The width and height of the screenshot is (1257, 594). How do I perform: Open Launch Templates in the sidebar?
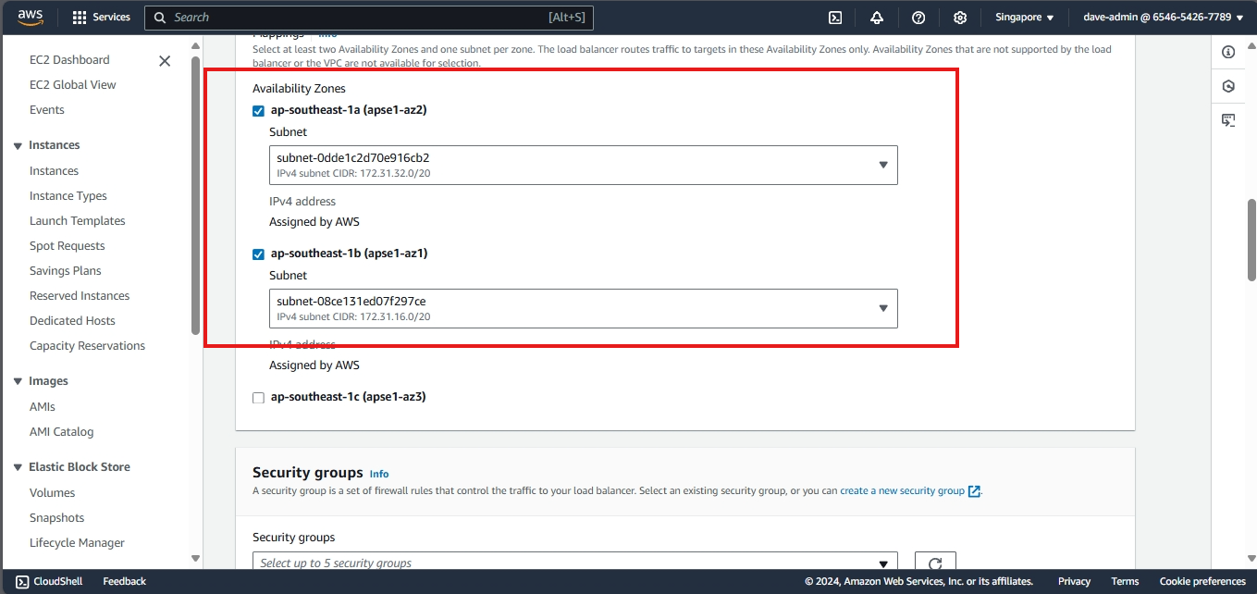(x=77, y=221)
